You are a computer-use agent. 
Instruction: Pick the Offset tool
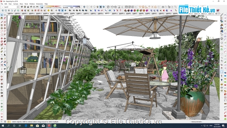(x=5, y=44)
